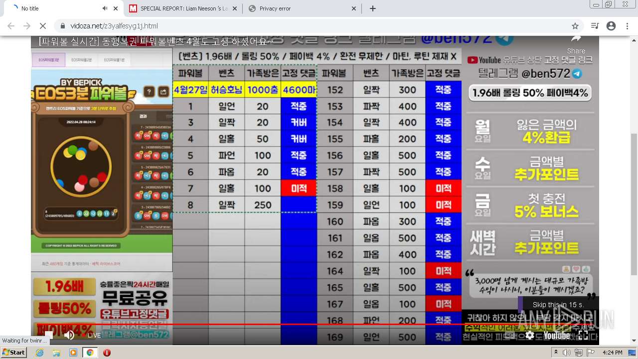Viewport: 638px width, 359px height.
Task: Click the Show desktop button
Action: coord(633,353)
